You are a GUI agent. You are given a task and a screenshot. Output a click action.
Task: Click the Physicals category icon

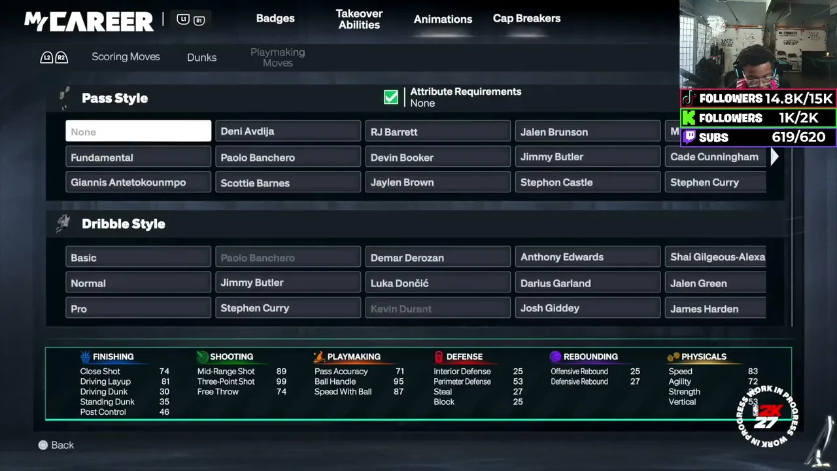(x=673, y=357)
